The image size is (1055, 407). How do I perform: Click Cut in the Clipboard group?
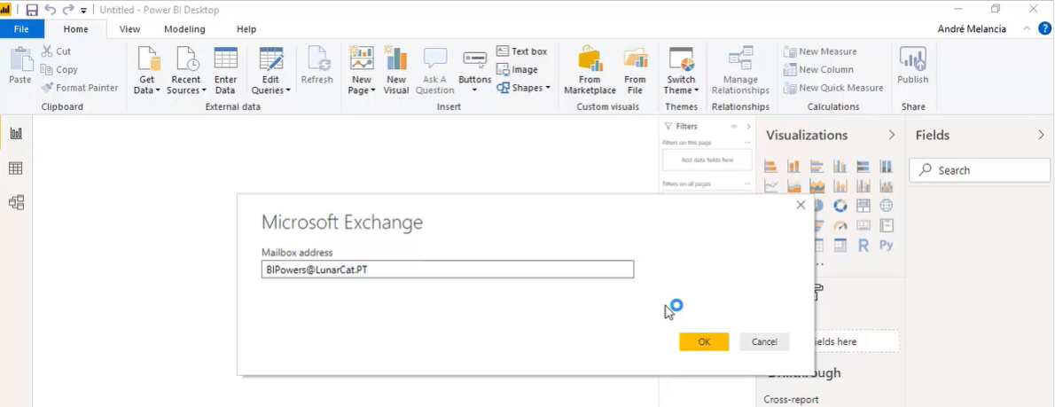[x=56, y=51]
